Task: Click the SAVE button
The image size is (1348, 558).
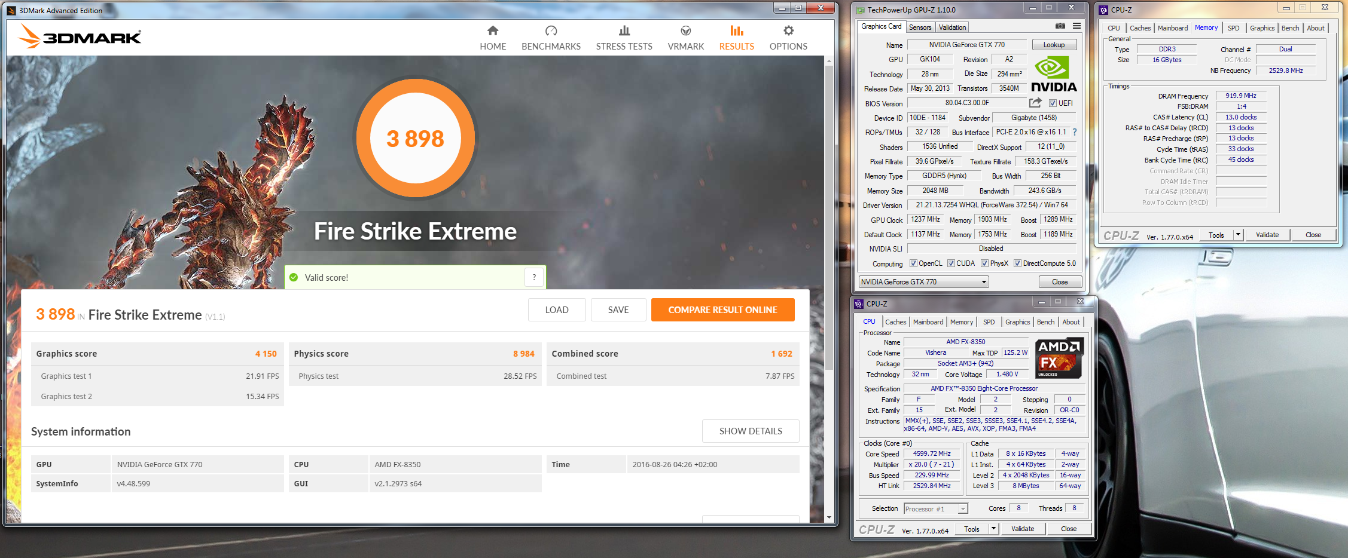Action: pos(618,309)
